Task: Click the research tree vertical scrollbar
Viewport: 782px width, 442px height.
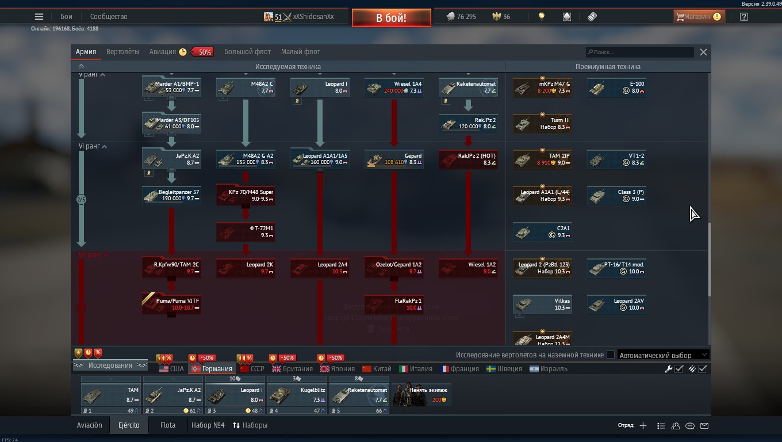Action: pos(709,259)
